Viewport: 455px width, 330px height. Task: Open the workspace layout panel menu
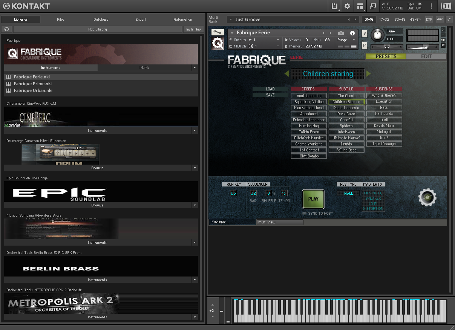360,6
